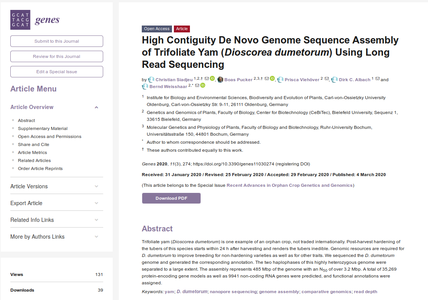Open ORCID icon for Bernd Weisshaar
Image resolution: width=428 pixels, height=300 pixels.
[x=203, y=85]
